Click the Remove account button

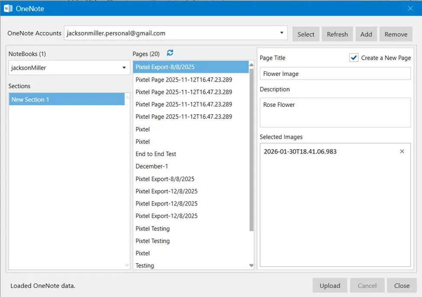click(x=396, y=34)
